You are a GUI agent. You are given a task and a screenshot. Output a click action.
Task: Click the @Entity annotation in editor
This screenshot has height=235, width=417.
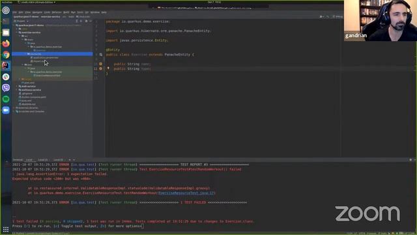point(113,50)
